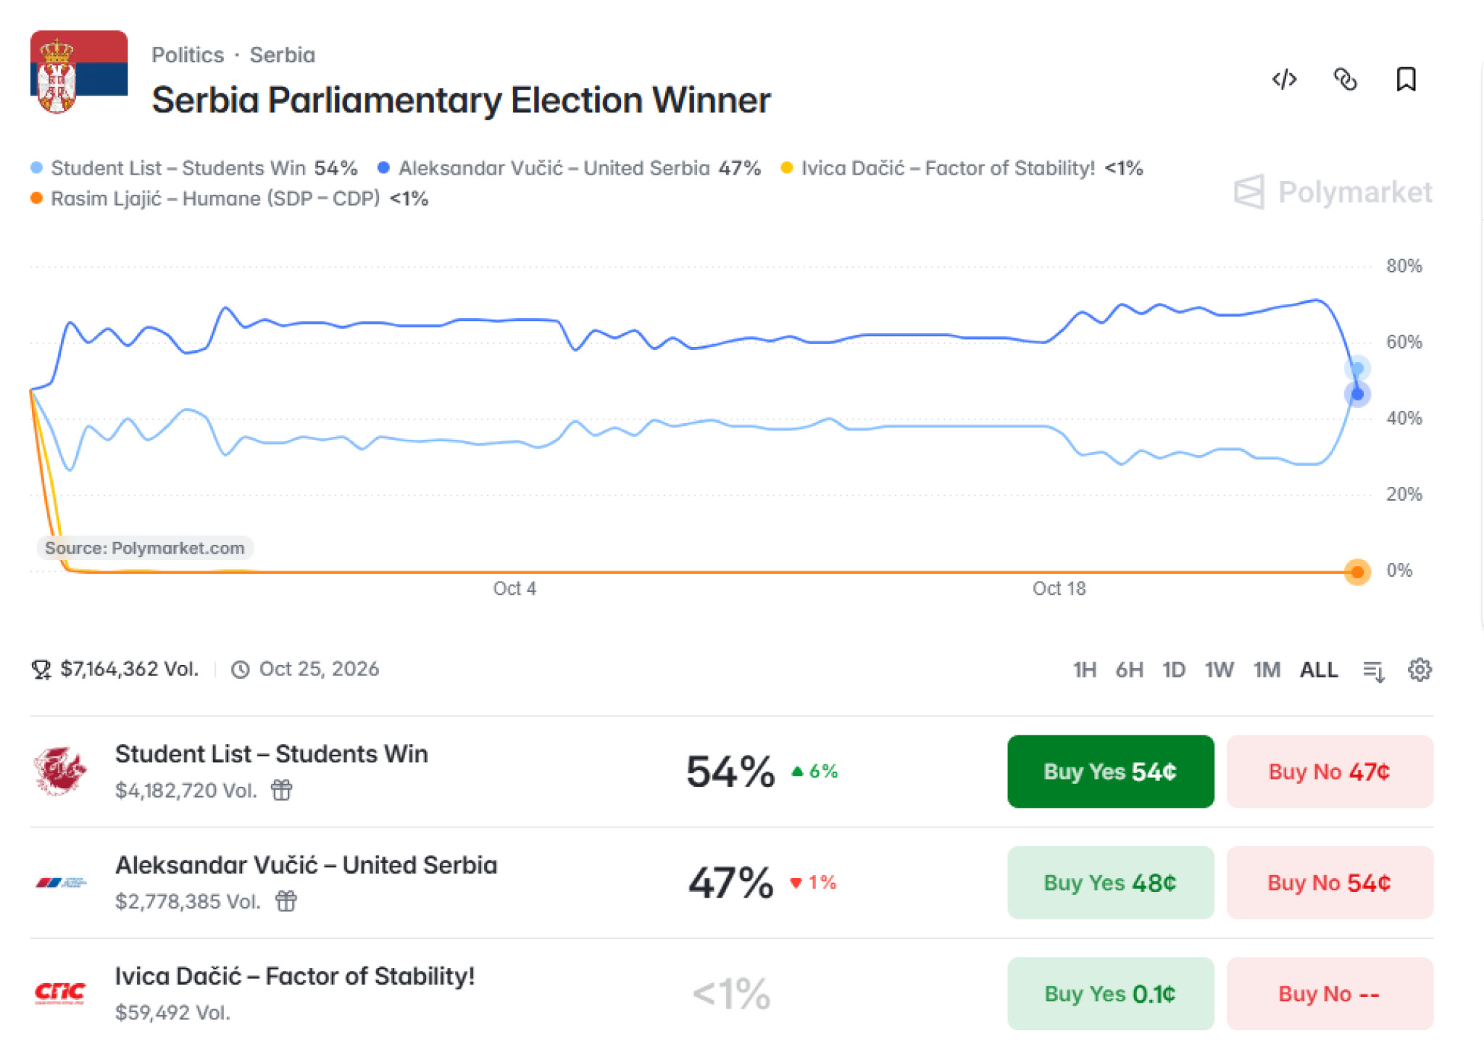Click the sort order icon beside ALL

coord(1374,671)
